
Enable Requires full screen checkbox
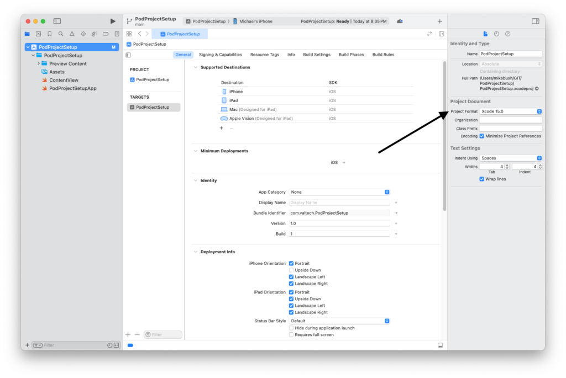[291, 335]
